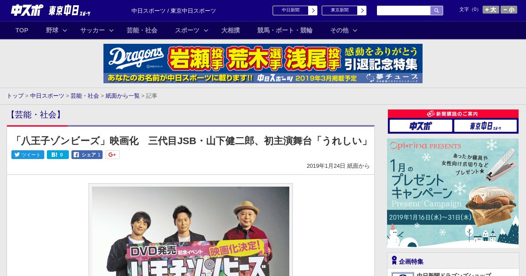Go to 紙面から一覧 breadcrumb link
The image size is (526, 276).
(x=123, y=96)
